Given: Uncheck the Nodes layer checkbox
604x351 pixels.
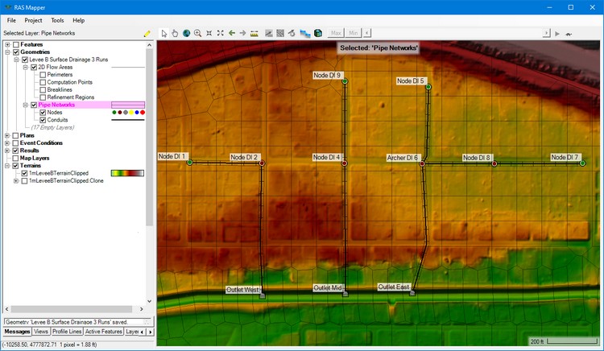Looking at the screenshot, I should (43, 112).
